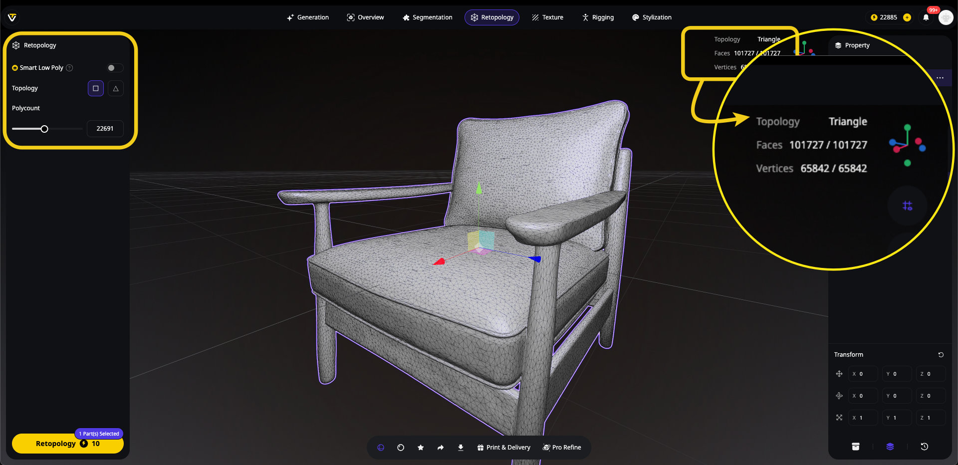Click the download icon in bottom toolbar
Image resolution: width=958 pixels, height=465 pixels.
point(461,448)
